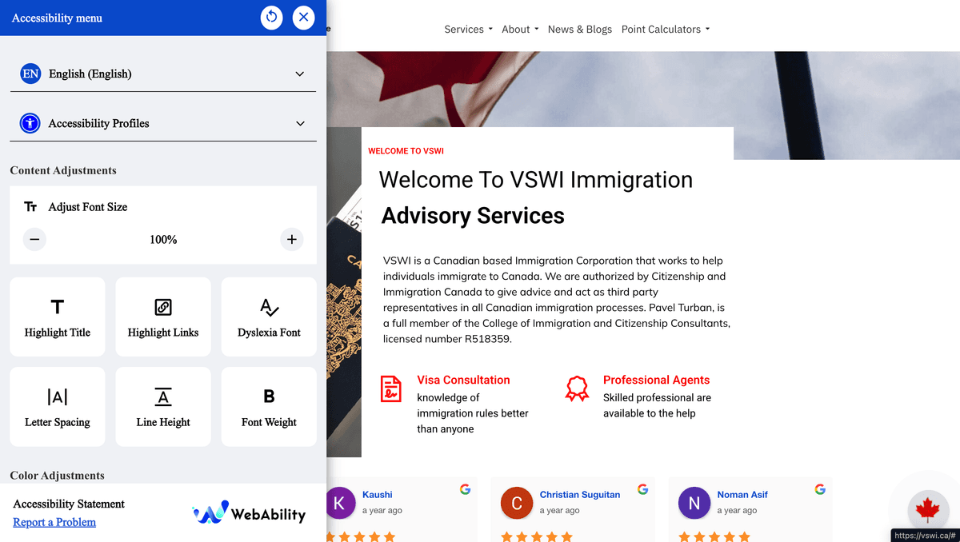The image size is (960, 542).
Task: Toggle Line Height adjustment
Action: click(x=163, y=406)
